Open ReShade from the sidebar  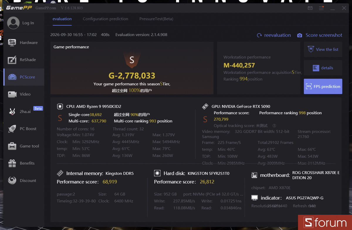[x=24, y=60]
